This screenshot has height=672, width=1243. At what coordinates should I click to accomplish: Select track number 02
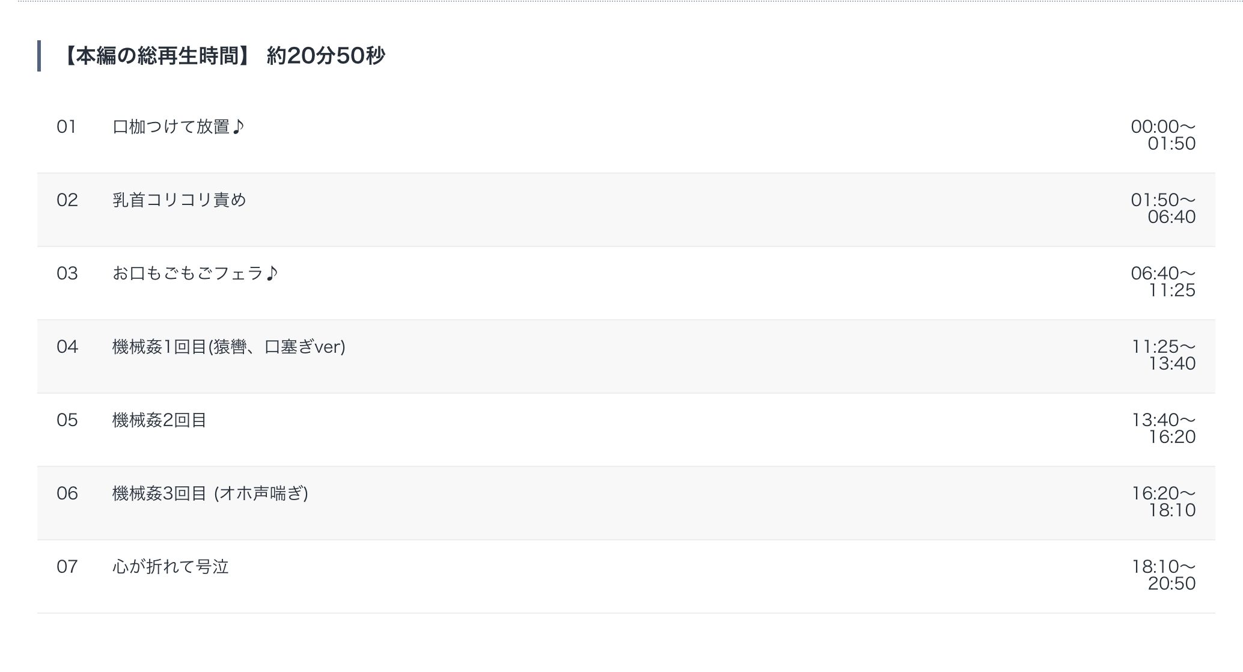(67, 200)
